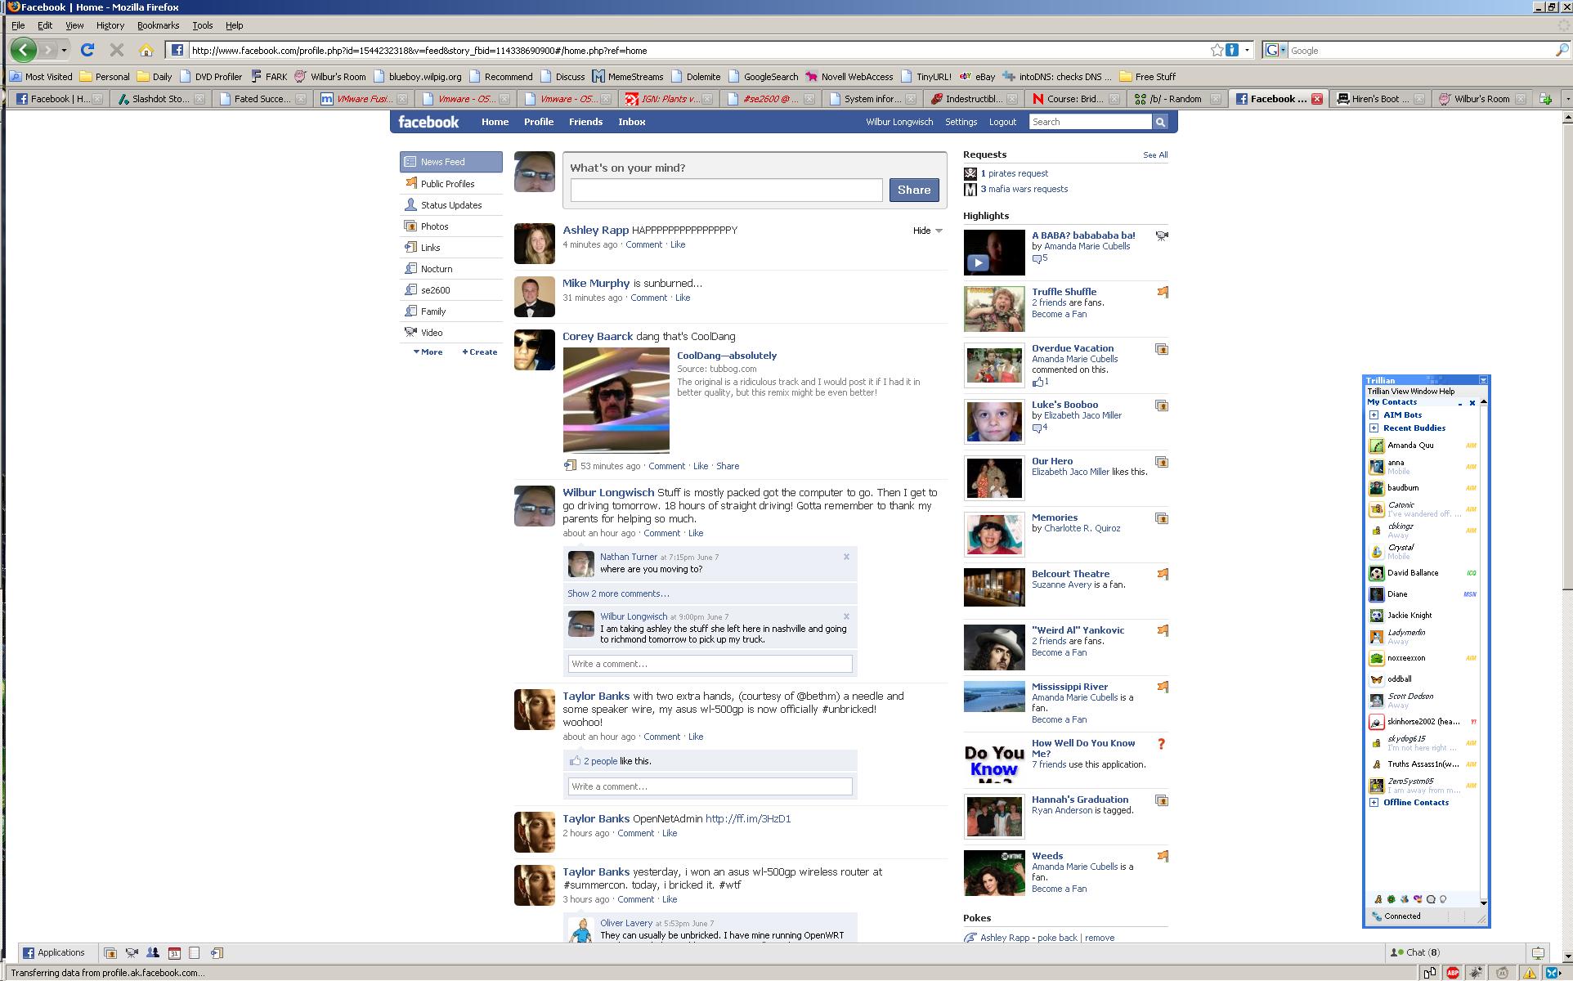Viewport: 1573px width, 981px height.
Task: Open the History menu
Action: (x=110, y=25)
